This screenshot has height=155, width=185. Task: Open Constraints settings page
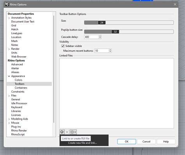(18, 92)
